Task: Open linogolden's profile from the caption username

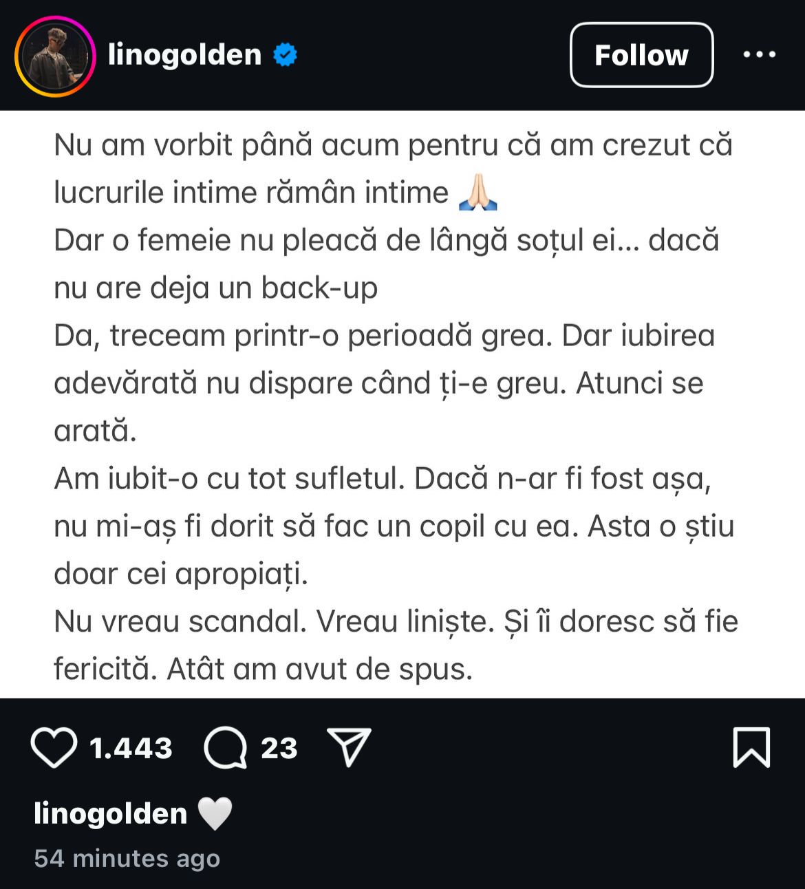Action: tap(110, 814)
